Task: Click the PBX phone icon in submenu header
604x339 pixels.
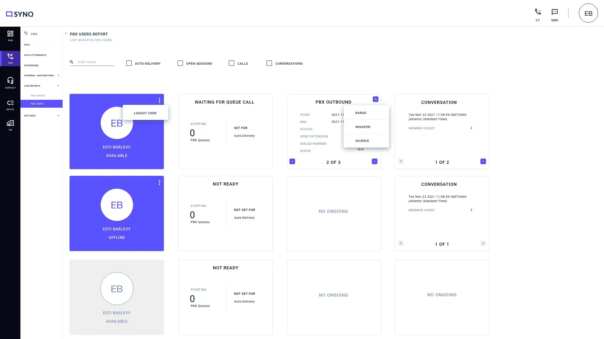Action: tap(26, 33)
